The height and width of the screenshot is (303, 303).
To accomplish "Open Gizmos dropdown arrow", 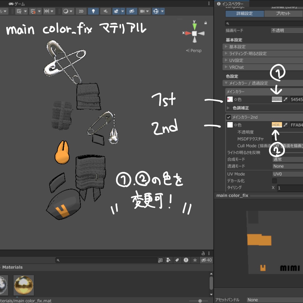I will tap(162, 11).
